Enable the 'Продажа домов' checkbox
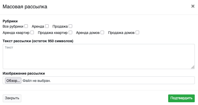This screenshot has height=105, width=198. [x=137, y=32]
